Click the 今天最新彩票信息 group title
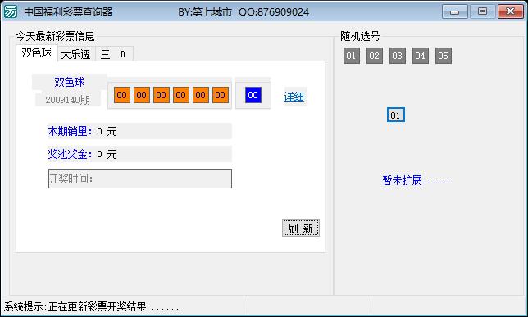The height and width of the screenshot is (317, 528). pos(55,36)
